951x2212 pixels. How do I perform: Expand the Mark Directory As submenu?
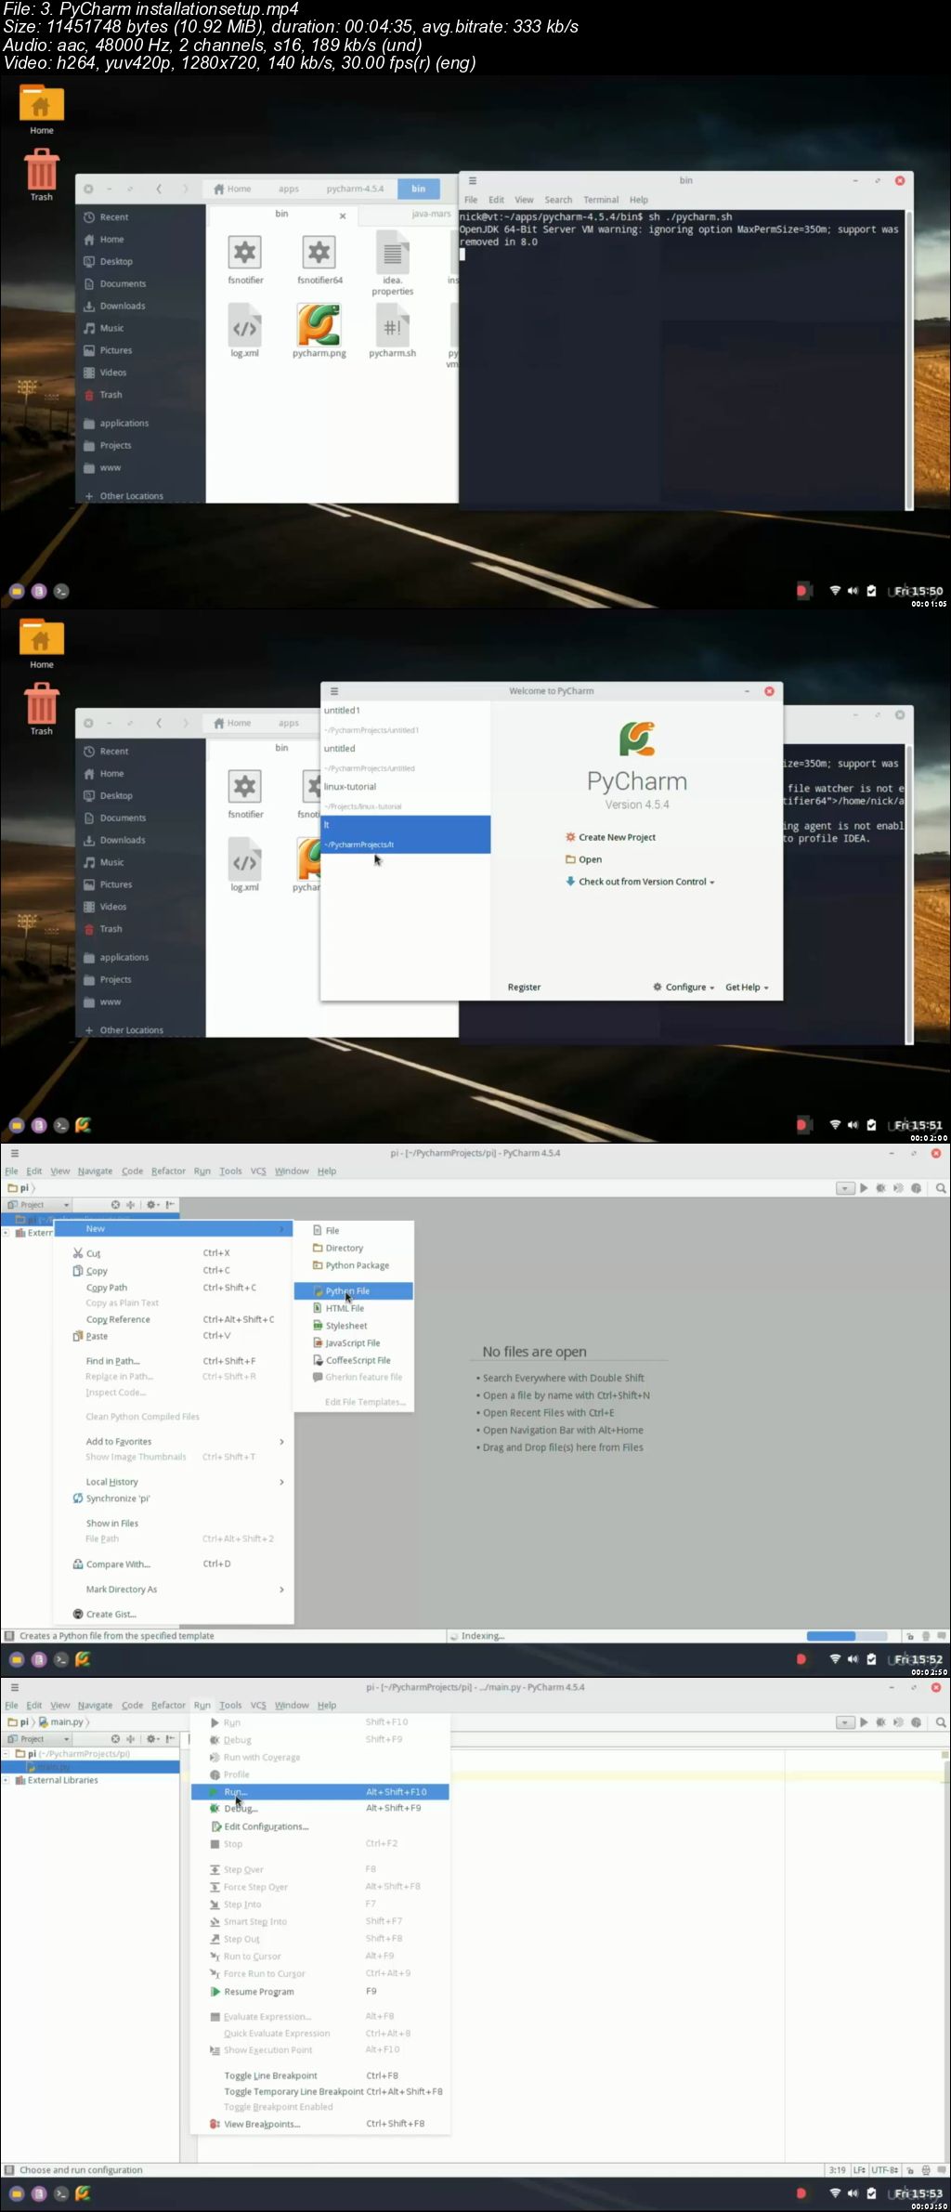point(174,1590)
